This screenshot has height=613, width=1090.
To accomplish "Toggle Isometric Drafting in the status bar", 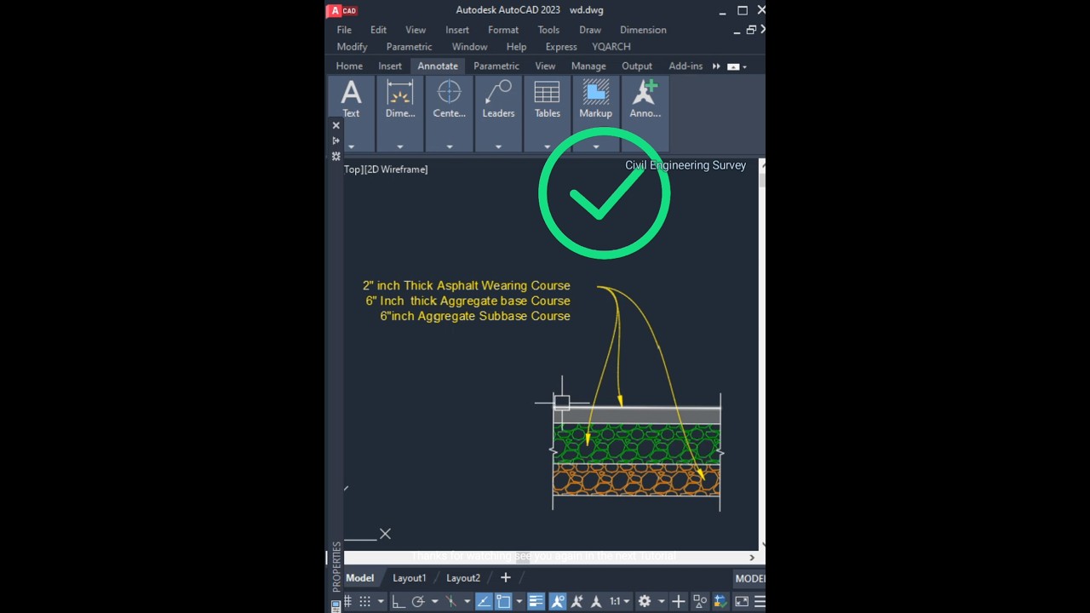I will click(x=450, y=601).
